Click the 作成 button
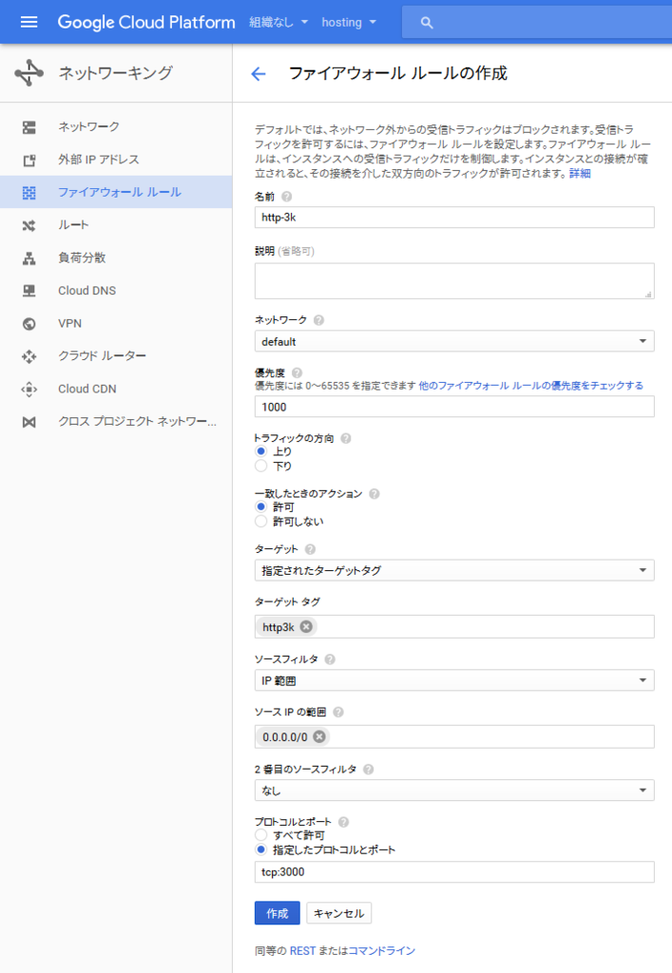The width and height of the screenshot is (672, 973). [x=278, y=913]
